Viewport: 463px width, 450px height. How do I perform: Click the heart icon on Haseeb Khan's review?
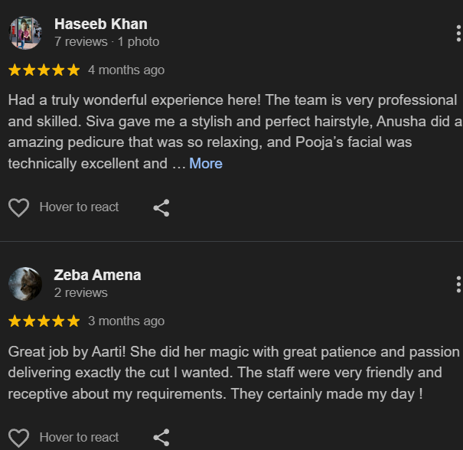point(18,207)
